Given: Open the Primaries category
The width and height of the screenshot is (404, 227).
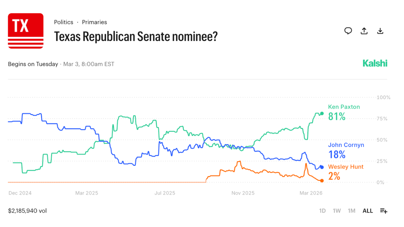Looking at the screenshot, I should 94,22.
